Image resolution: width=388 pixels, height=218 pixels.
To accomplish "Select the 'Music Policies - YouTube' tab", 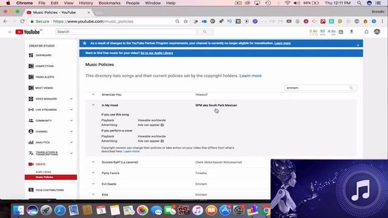I will tap(58, 12).
